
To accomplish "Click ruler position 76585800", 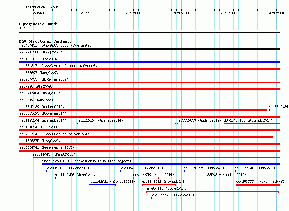I will 228,13.
